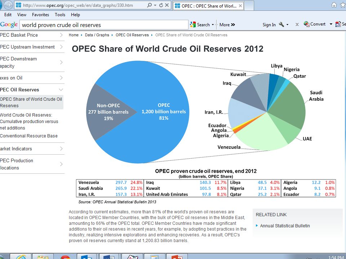This screenshot has width=346, height=259.
Task: Open Cumulative production versus net additions
Action: pos(29,121)
